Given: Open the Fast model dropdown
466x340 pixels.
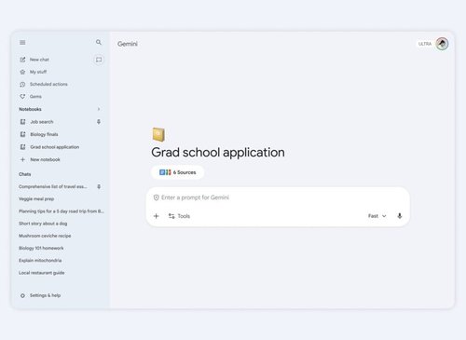Looking at the screenshot, I should [377, 216].
